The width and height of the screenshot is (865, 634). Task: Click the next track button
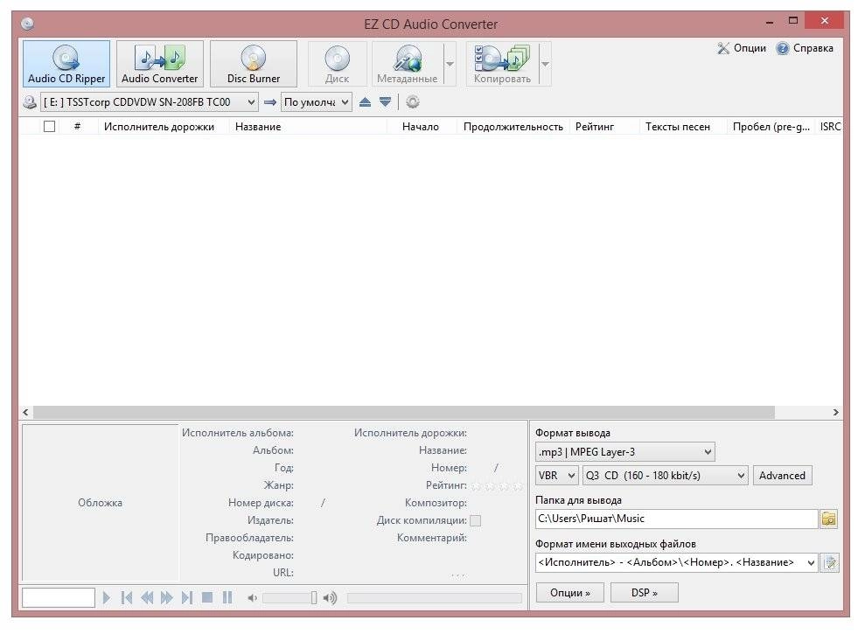[187, 597]
